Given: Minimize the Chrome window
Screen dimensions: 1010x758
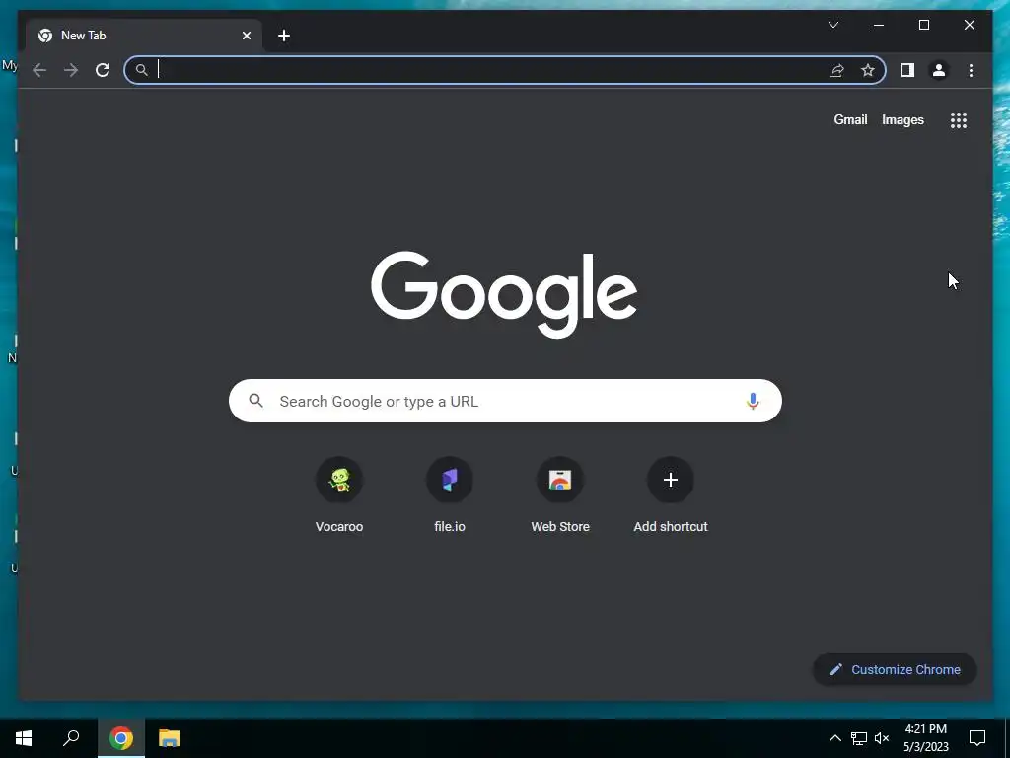Looking at the screenshot, I should (879, 25).
